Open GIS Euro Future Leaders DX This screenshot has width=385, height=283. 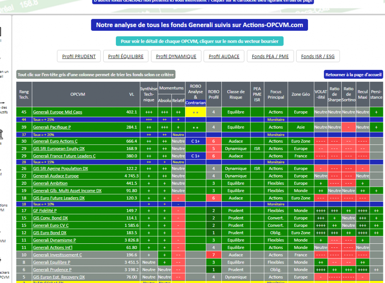tap(59, 198)
